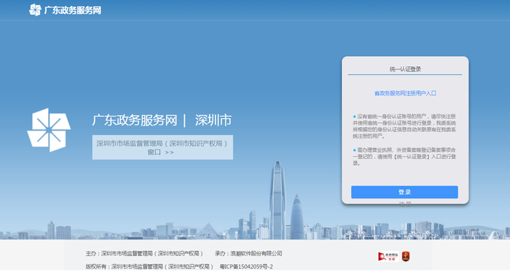The image size is (510, 272).
Task: Click the 注册 link below the login button
Action: coord(405,204)
